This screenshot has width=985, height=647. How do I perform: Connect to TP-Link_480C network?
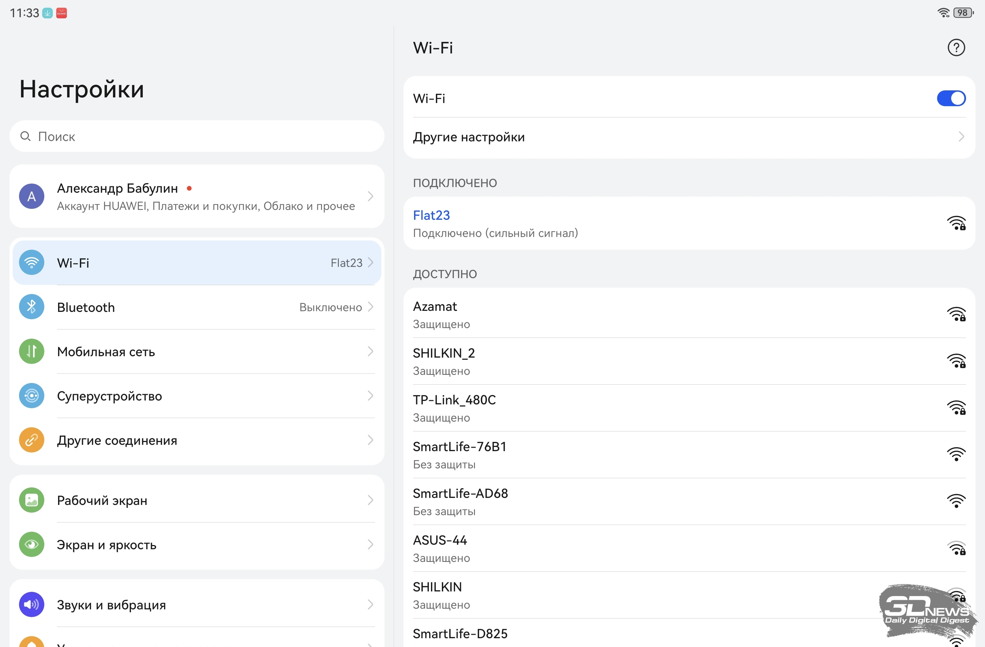tap(662, 408)
